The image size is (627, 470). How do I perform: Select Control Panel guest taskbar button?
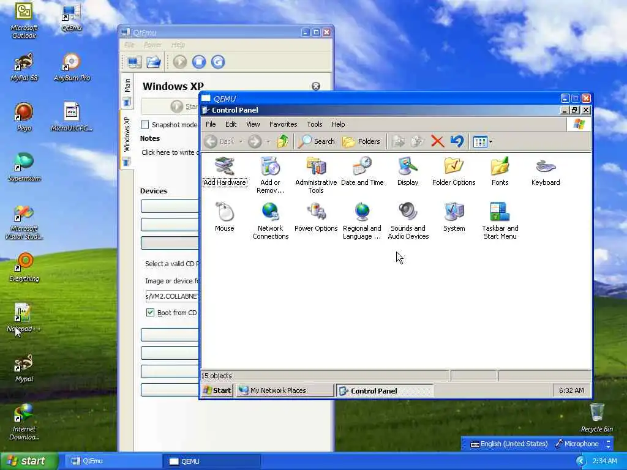385,390
